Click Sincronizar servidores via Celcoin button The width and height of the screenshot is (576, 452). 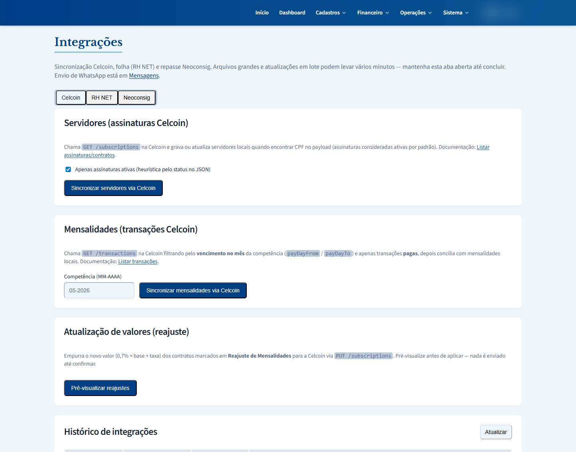(x=113, y=188)
